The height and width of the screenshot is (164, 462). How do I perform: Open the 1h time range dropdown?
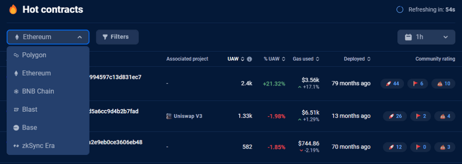(x=426, y=37)
